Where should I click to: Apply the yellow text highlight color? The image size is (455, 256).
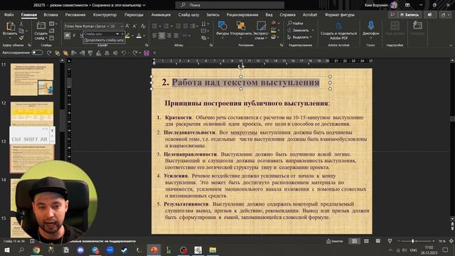127,36
